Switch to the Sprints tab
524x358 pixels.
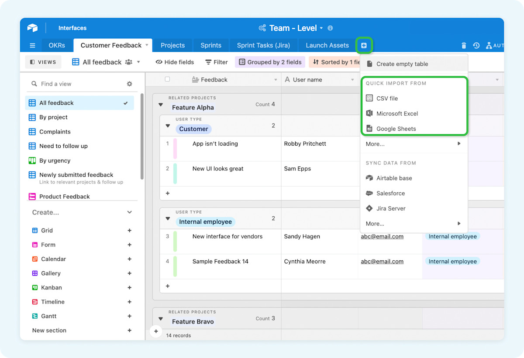pos(211,45)
